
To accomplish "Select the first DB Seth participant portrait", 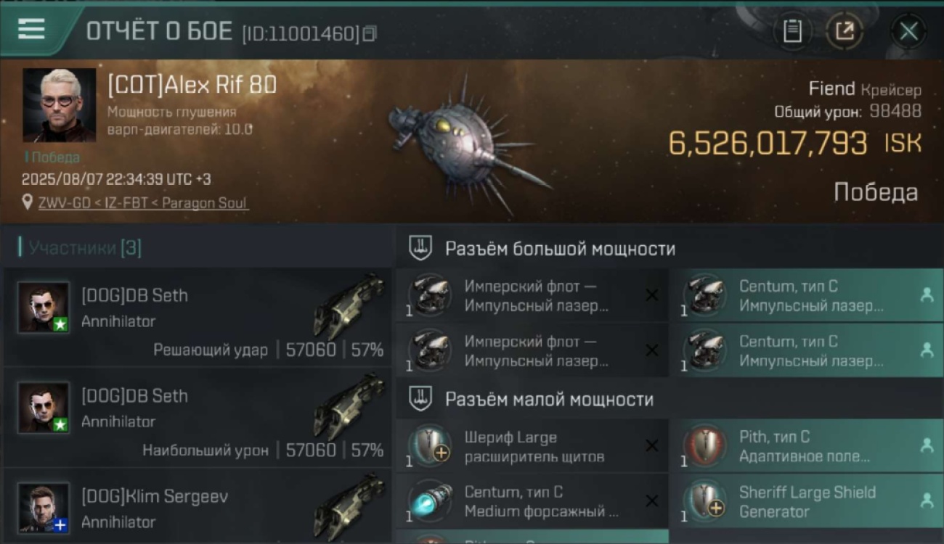I will (44, 308).
